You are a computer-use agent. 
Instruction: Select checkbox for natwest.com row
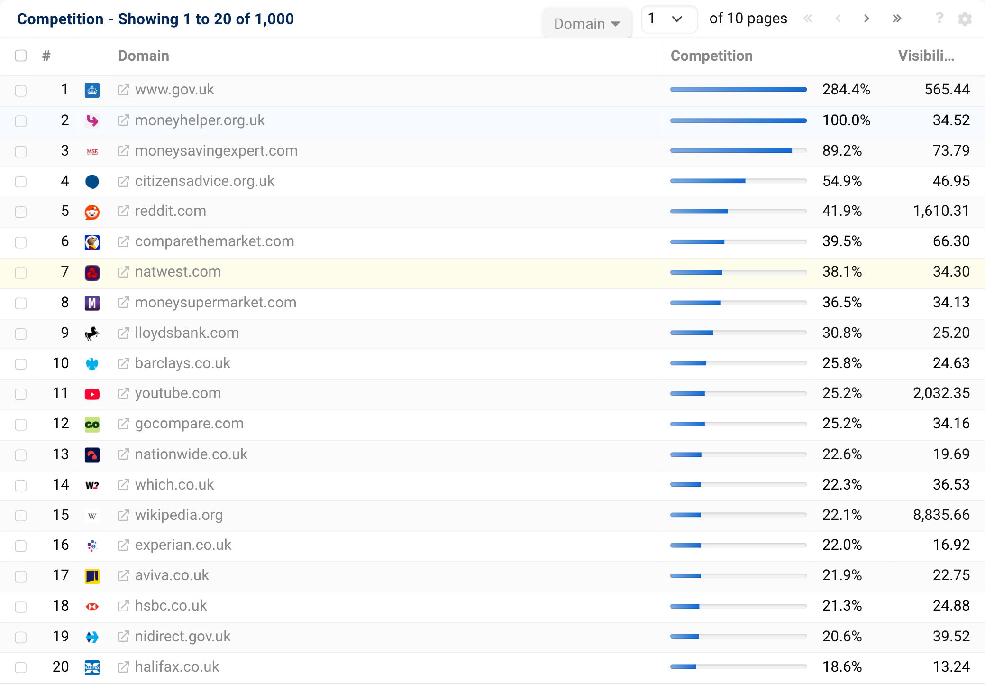click(21, 273)
